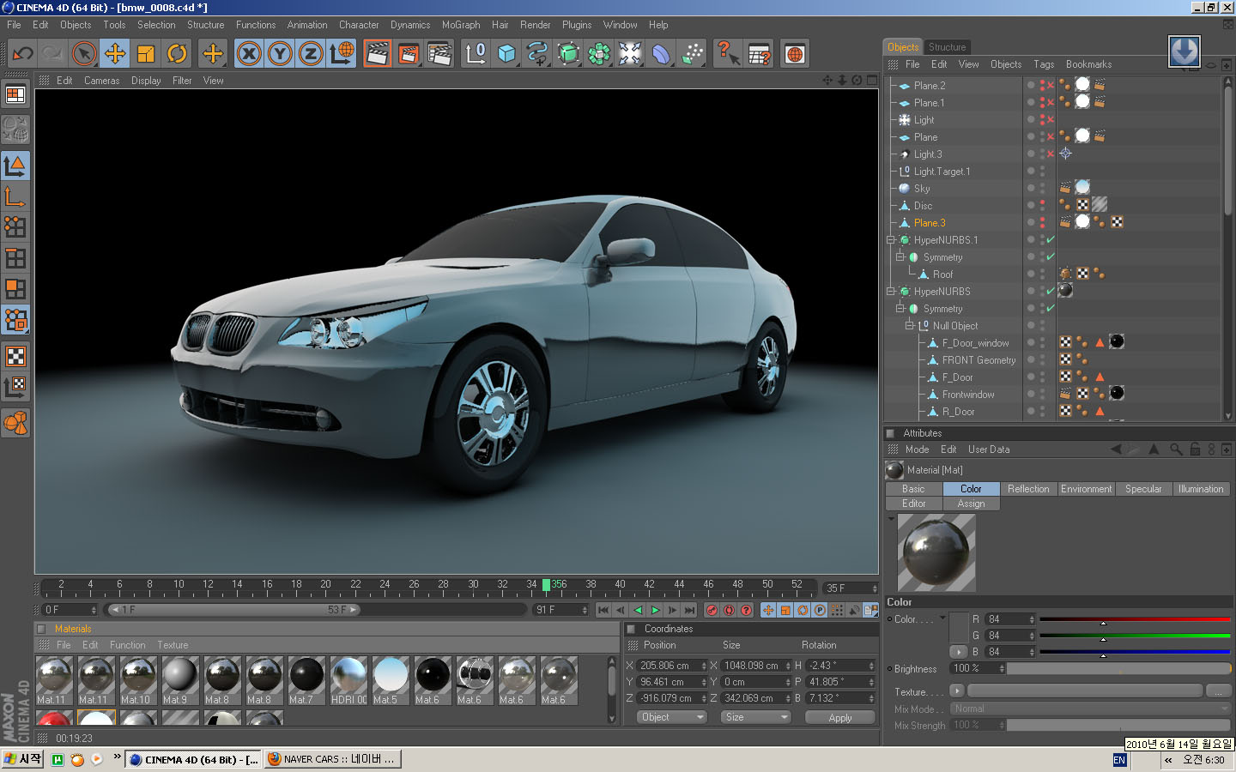Select Object Axis tool in left palette
The width and height of the screenshot is (1236, 772).
pos(15,196)
